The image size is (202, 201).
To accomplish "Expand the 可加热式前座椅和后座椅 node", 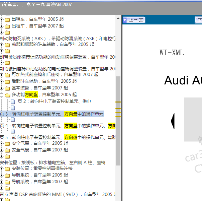I will [x=1, y=75].
